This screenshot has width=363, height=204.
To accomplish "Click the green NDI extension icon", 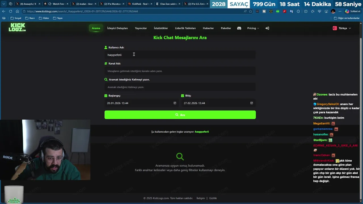I will pyautogui.click(x=278, y=11).
